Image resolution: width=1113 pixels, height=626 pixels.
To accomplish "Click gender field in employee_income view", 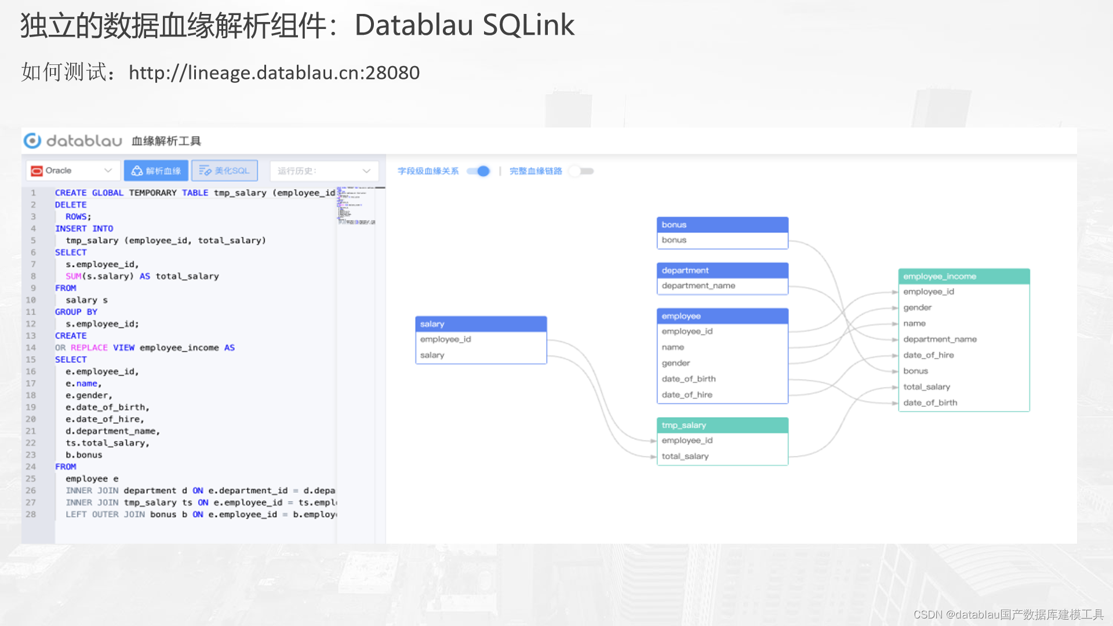I will click(964, 308).
